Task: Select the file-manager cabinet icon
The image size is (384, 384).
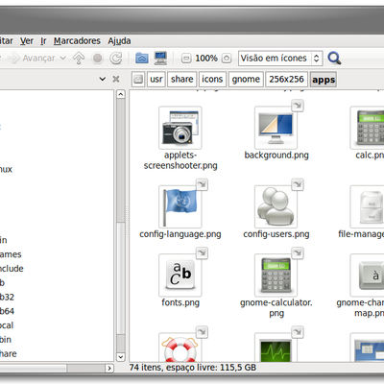Action: tap(368, 206)
